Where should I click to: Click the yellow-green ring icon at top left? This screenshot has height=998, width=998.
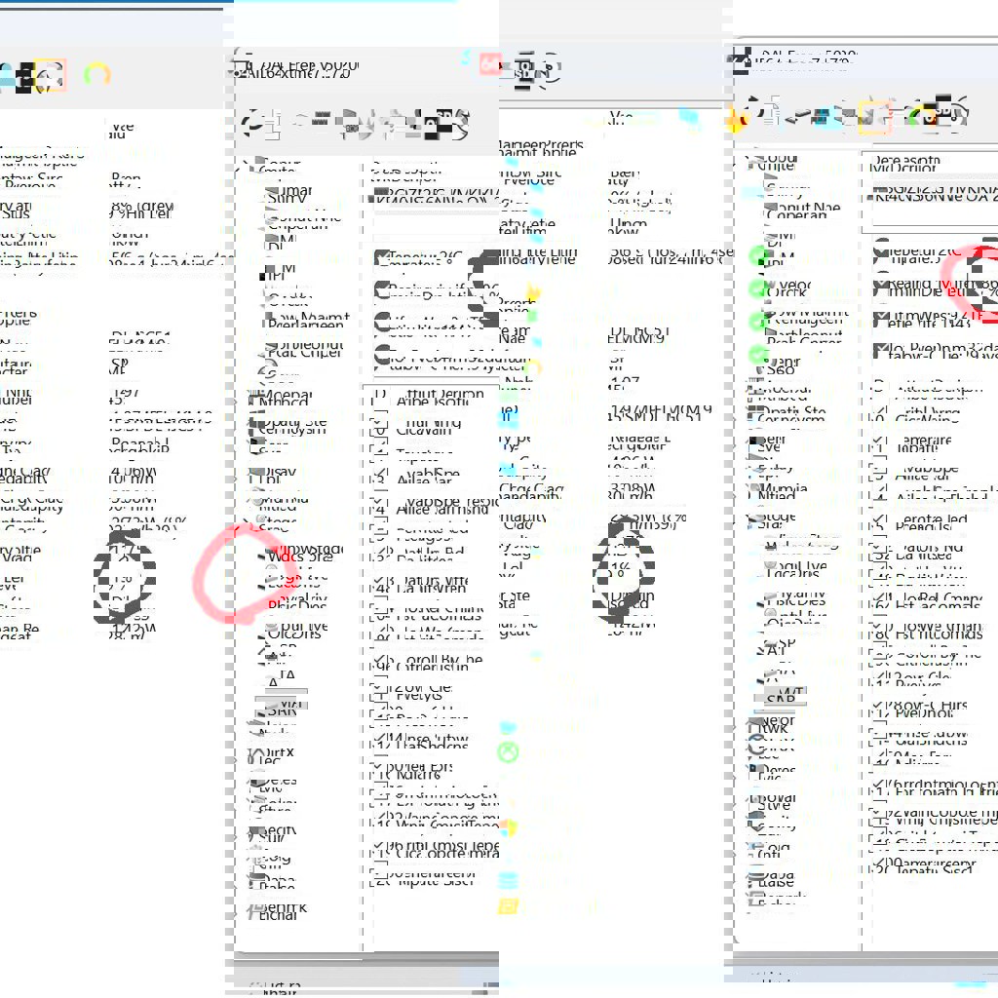point(96,74)
